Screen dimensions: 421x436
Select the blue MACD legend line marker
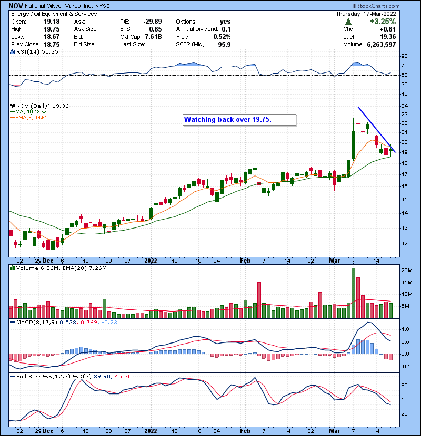(12, 322)
